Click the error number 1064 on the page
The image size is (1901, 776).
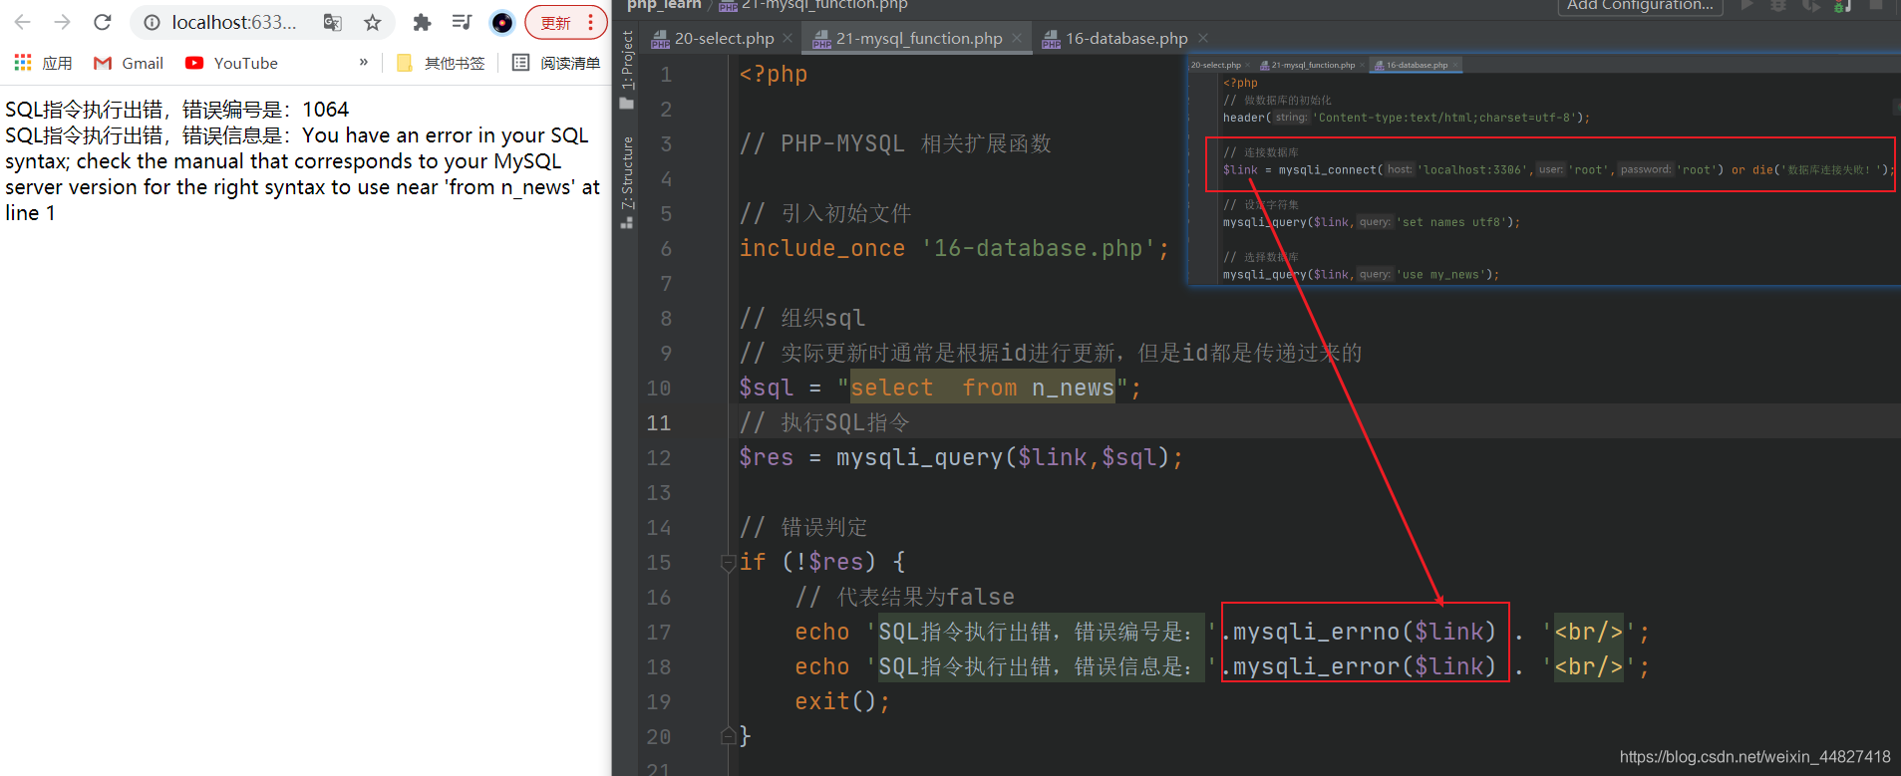coord(326,110)
